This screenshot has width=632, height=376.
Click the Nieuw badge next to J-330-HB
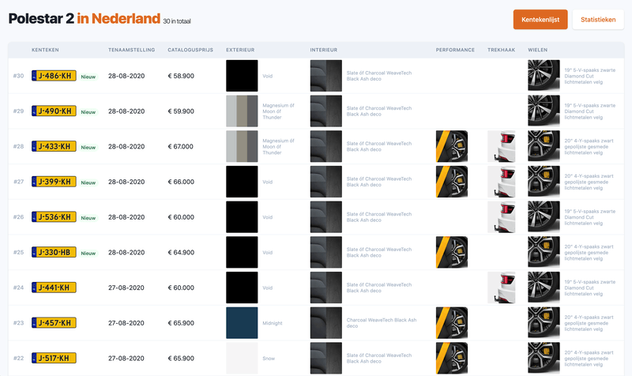[x=88, y=253]
